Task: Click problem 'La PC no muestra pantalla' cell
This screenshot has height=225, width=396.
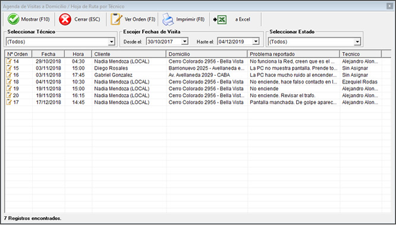Action: [293, 68]
